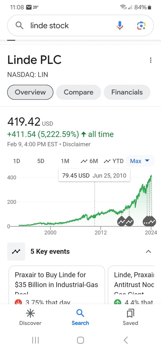Open Google Lens camera search
Screen dimensions: 161x351
point(141,26)
